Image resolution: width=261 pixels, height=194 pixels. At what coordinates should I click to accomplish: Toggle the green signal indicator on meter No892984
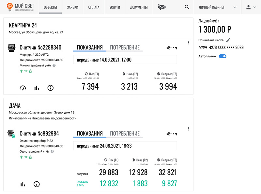pyautogui.click(x=26, y=157)
